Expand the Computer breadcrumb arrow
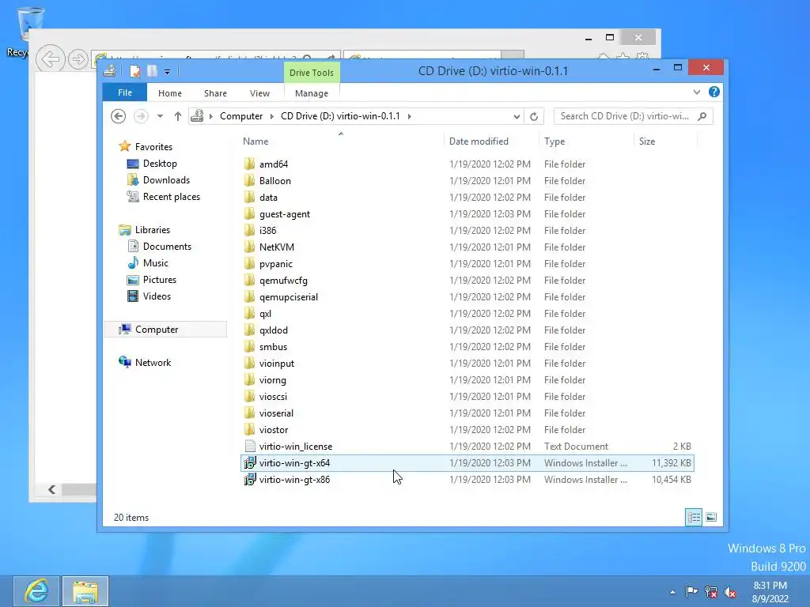Screen dimensions: 810x607 272,116
